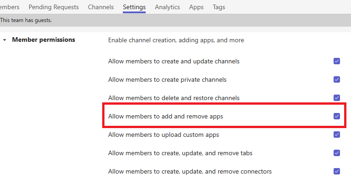Click 'Allow members to create private channels' label
Screen dimensions: 351x191
pos(167,79)
